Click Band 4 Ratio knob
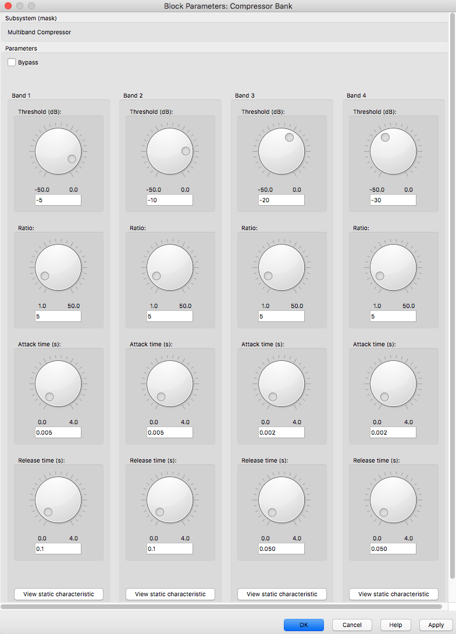The width and height of the screenshot is (456, 634). [393, 267]
